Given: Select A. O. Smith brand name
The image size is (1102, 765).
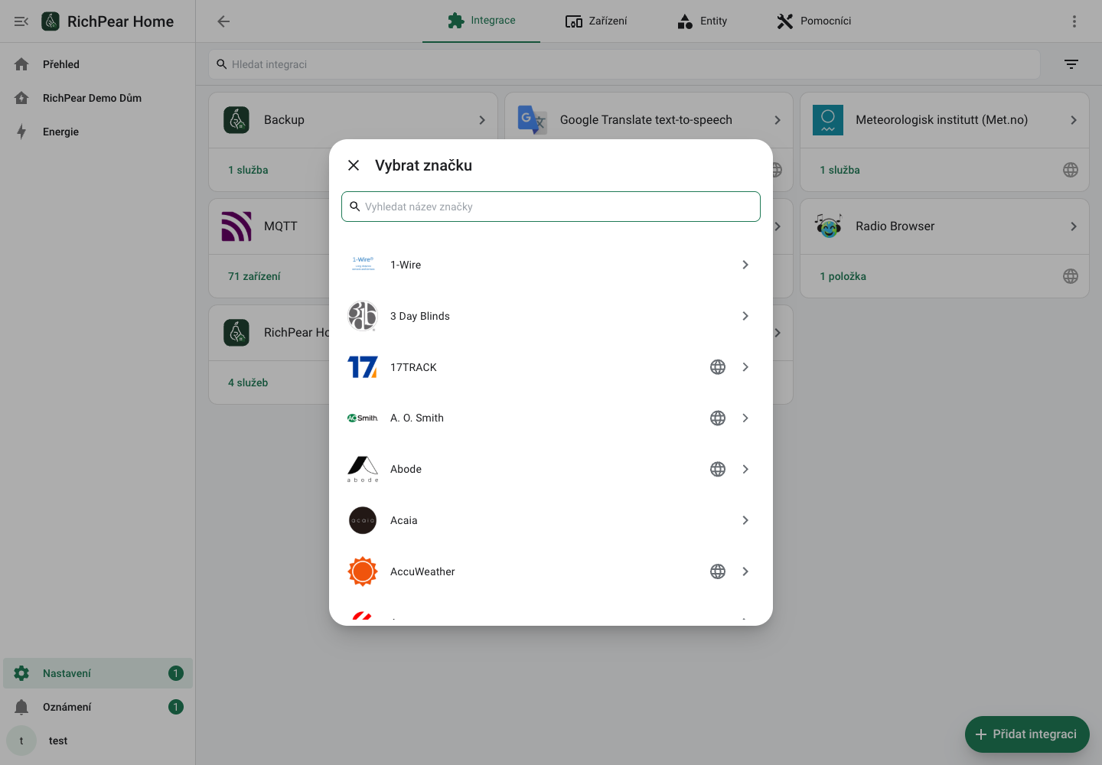Looking at the screenshot, I should tap(417, 418).
